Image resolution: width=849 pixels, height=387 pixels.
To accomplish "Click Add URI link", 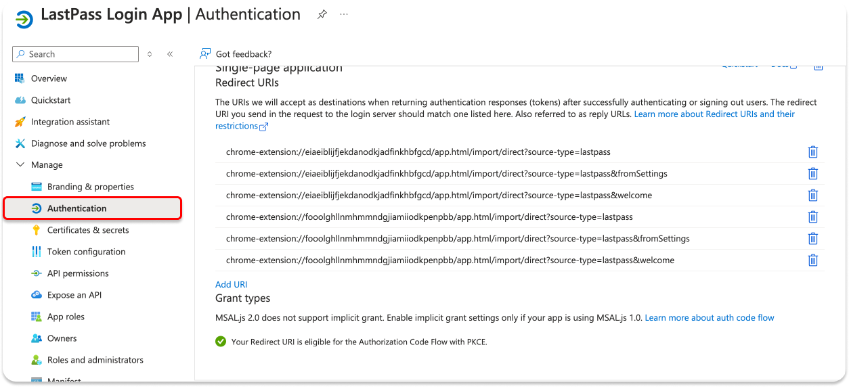I will (232, 284).
